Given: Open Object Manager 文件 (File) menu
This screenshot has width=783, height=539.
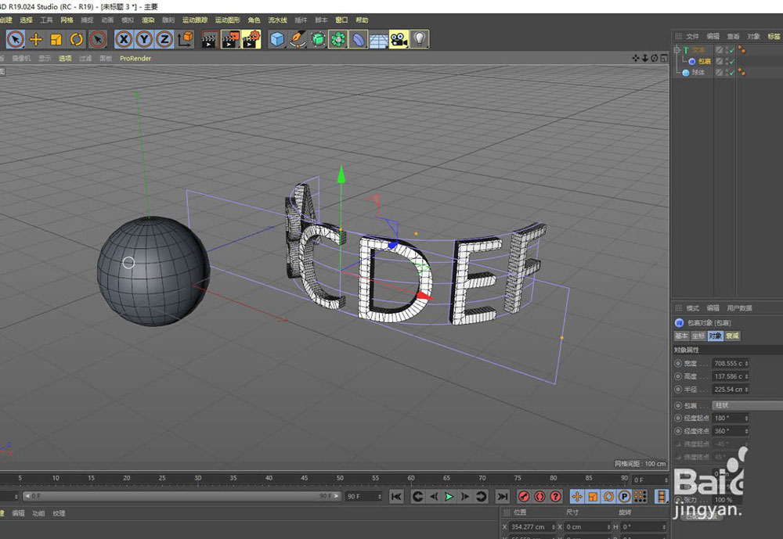Looking at the screenshot, I should point(693,37).
